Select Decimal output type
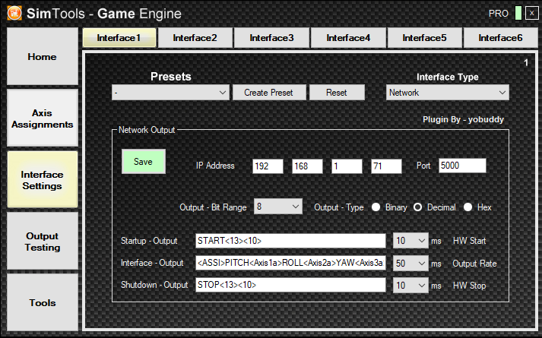The image size is (542, 338). (x=417, y=207)
